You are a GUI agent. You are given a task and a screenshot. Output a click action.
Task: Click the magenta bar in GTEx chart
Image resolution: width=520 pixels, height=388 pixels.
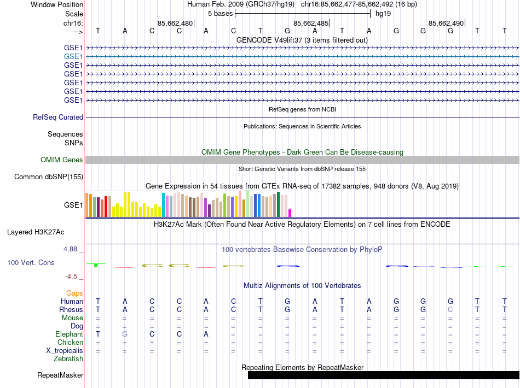click(290, 213)
